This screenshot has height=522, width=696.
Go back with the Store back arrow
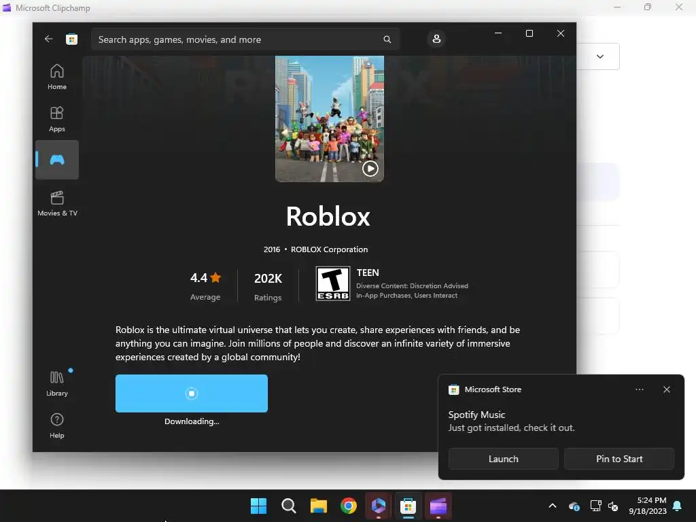(48, 39)
